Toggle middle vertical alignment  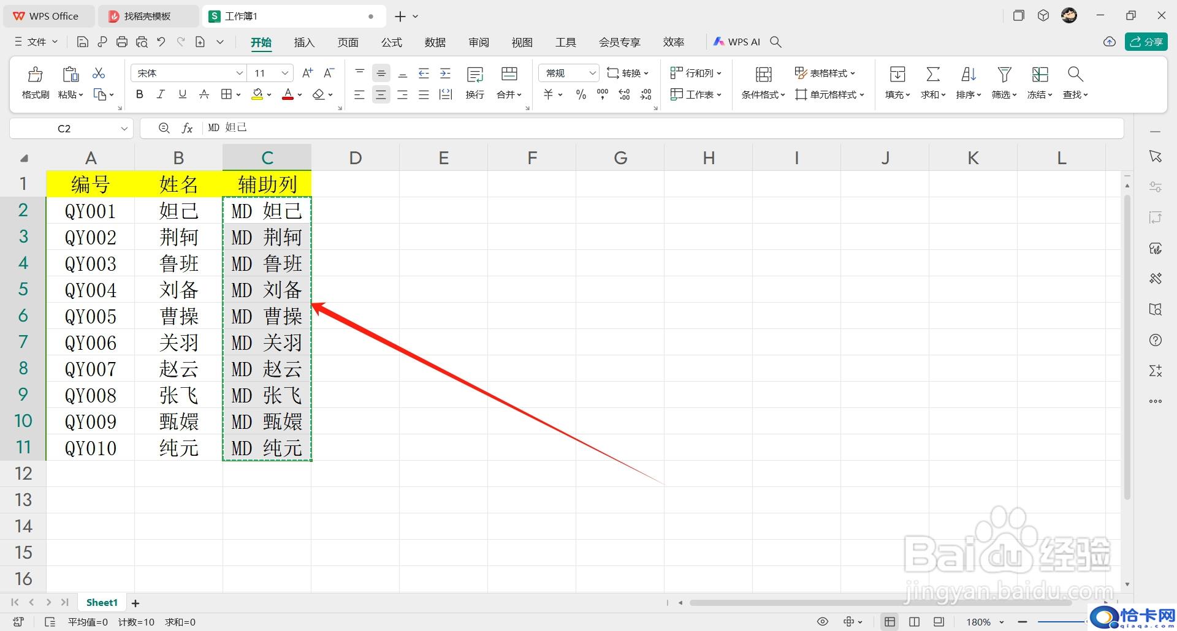click(x=381, y=73)
